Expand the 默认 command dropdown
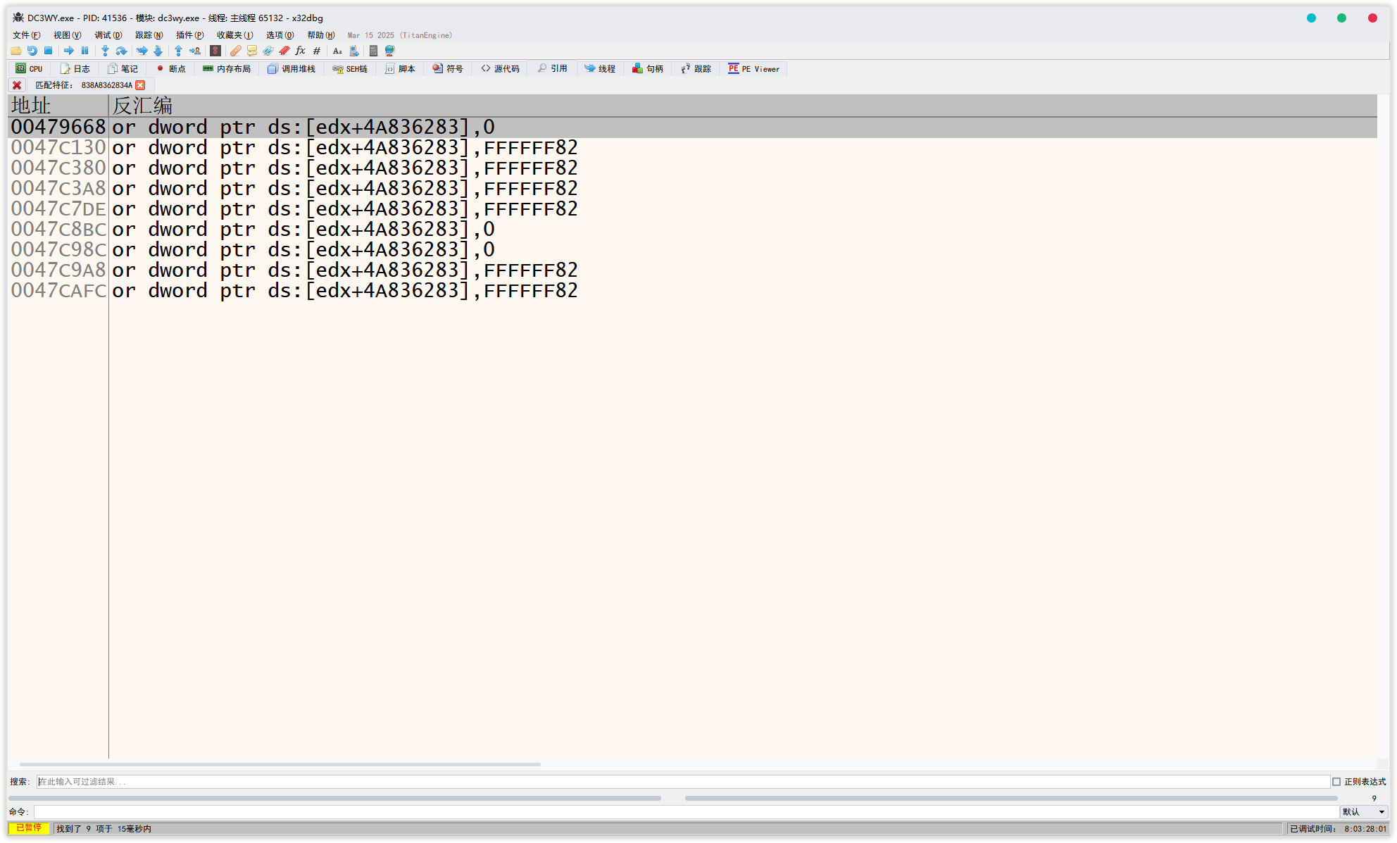Viewport: 1397px width, 843px height. (1381, 812)
